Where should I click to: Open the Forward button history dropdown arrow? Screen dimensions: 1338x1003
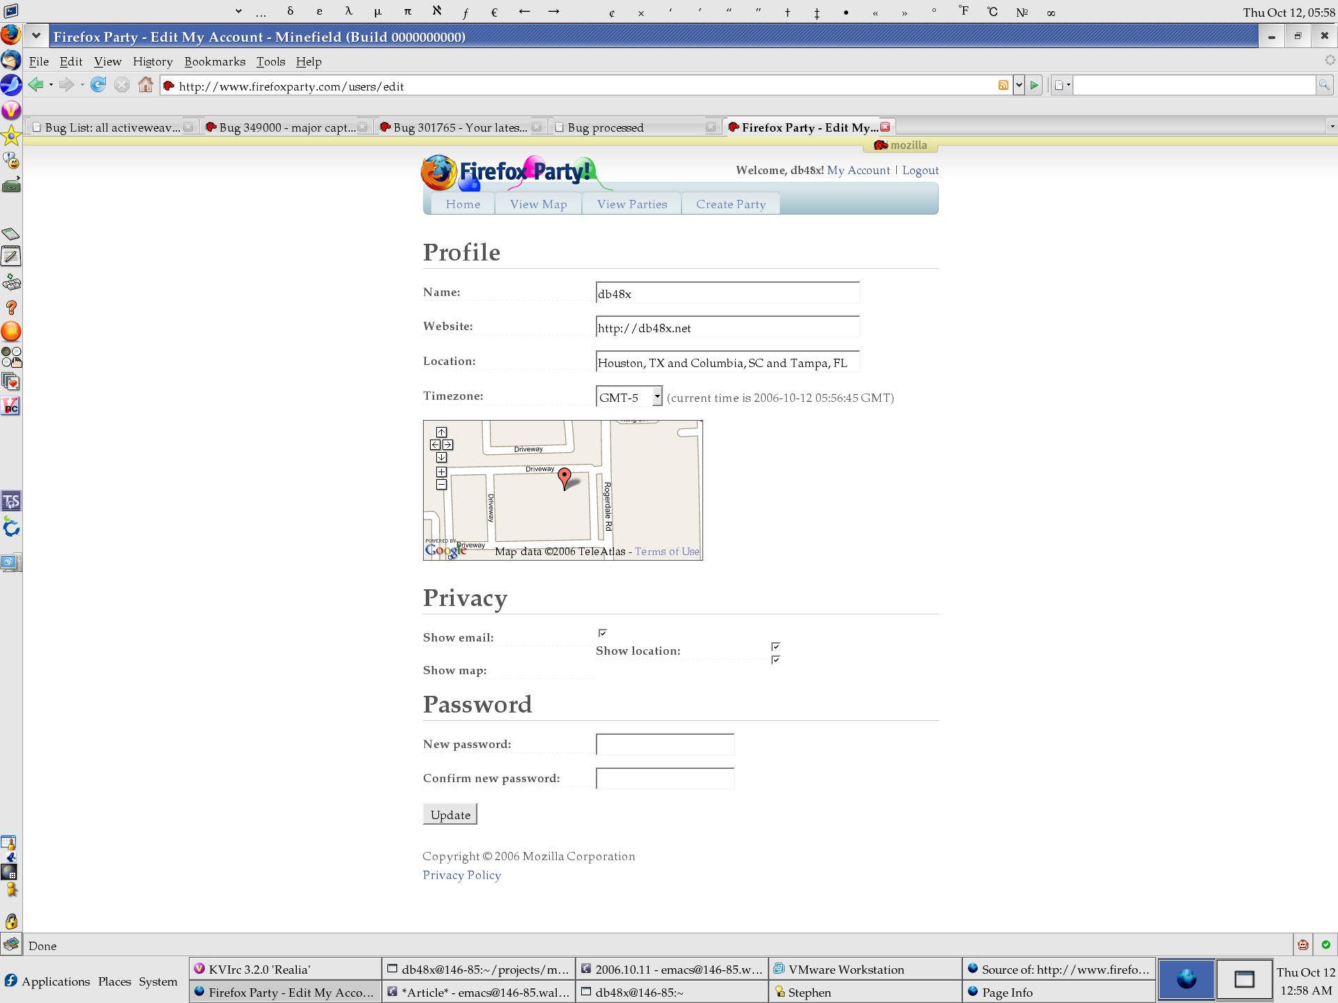point(82,85)
